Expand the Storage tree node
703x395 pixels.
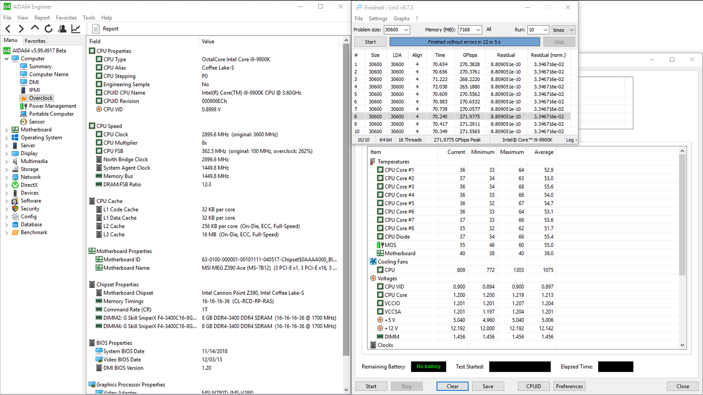(x=7, y=169)
